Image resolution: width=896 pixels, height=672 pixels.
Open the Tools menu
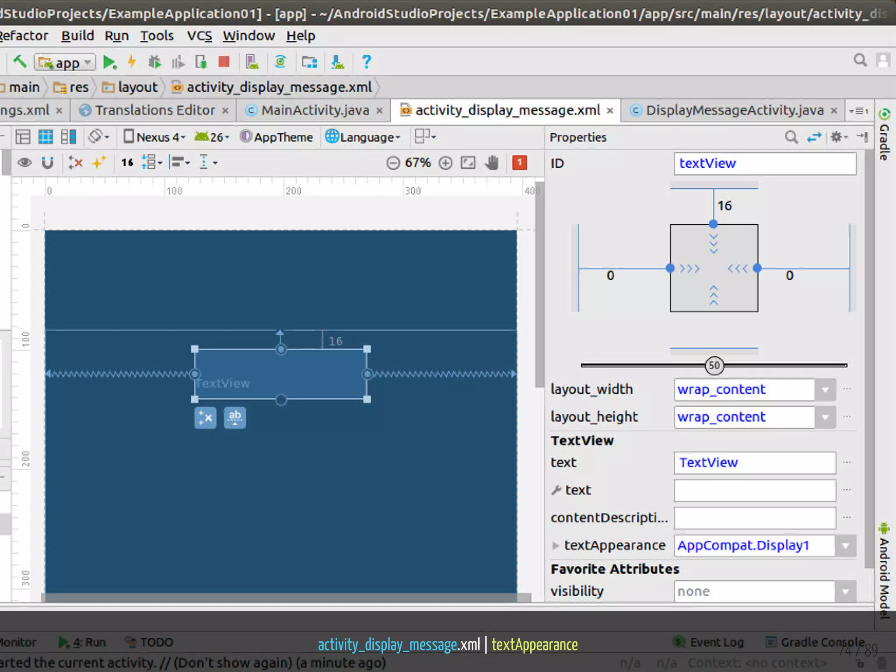tap(157, 36)
